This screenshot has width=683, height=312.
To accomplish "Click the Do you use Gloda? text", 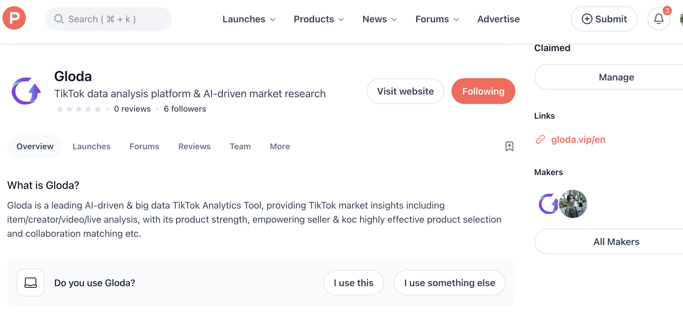I will (95, 283).
